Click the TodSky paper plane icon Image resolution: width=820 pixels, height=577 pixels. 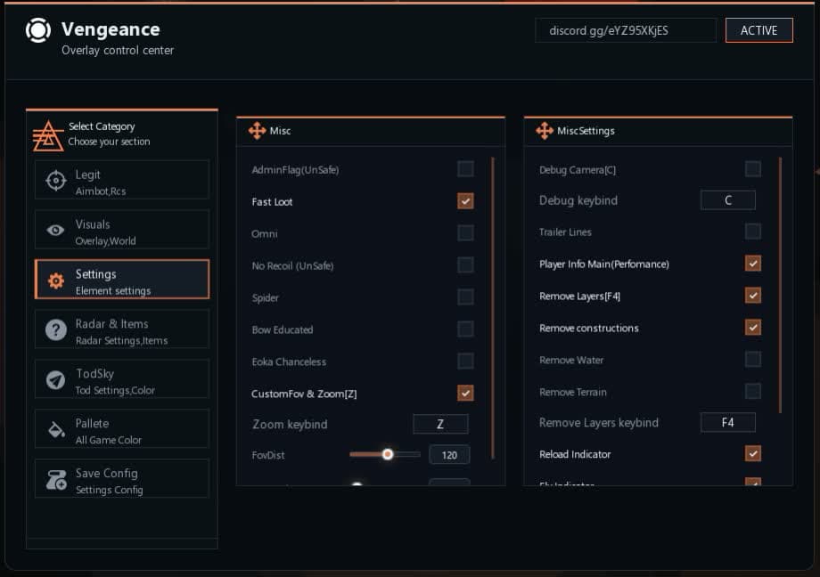[56, 380]
